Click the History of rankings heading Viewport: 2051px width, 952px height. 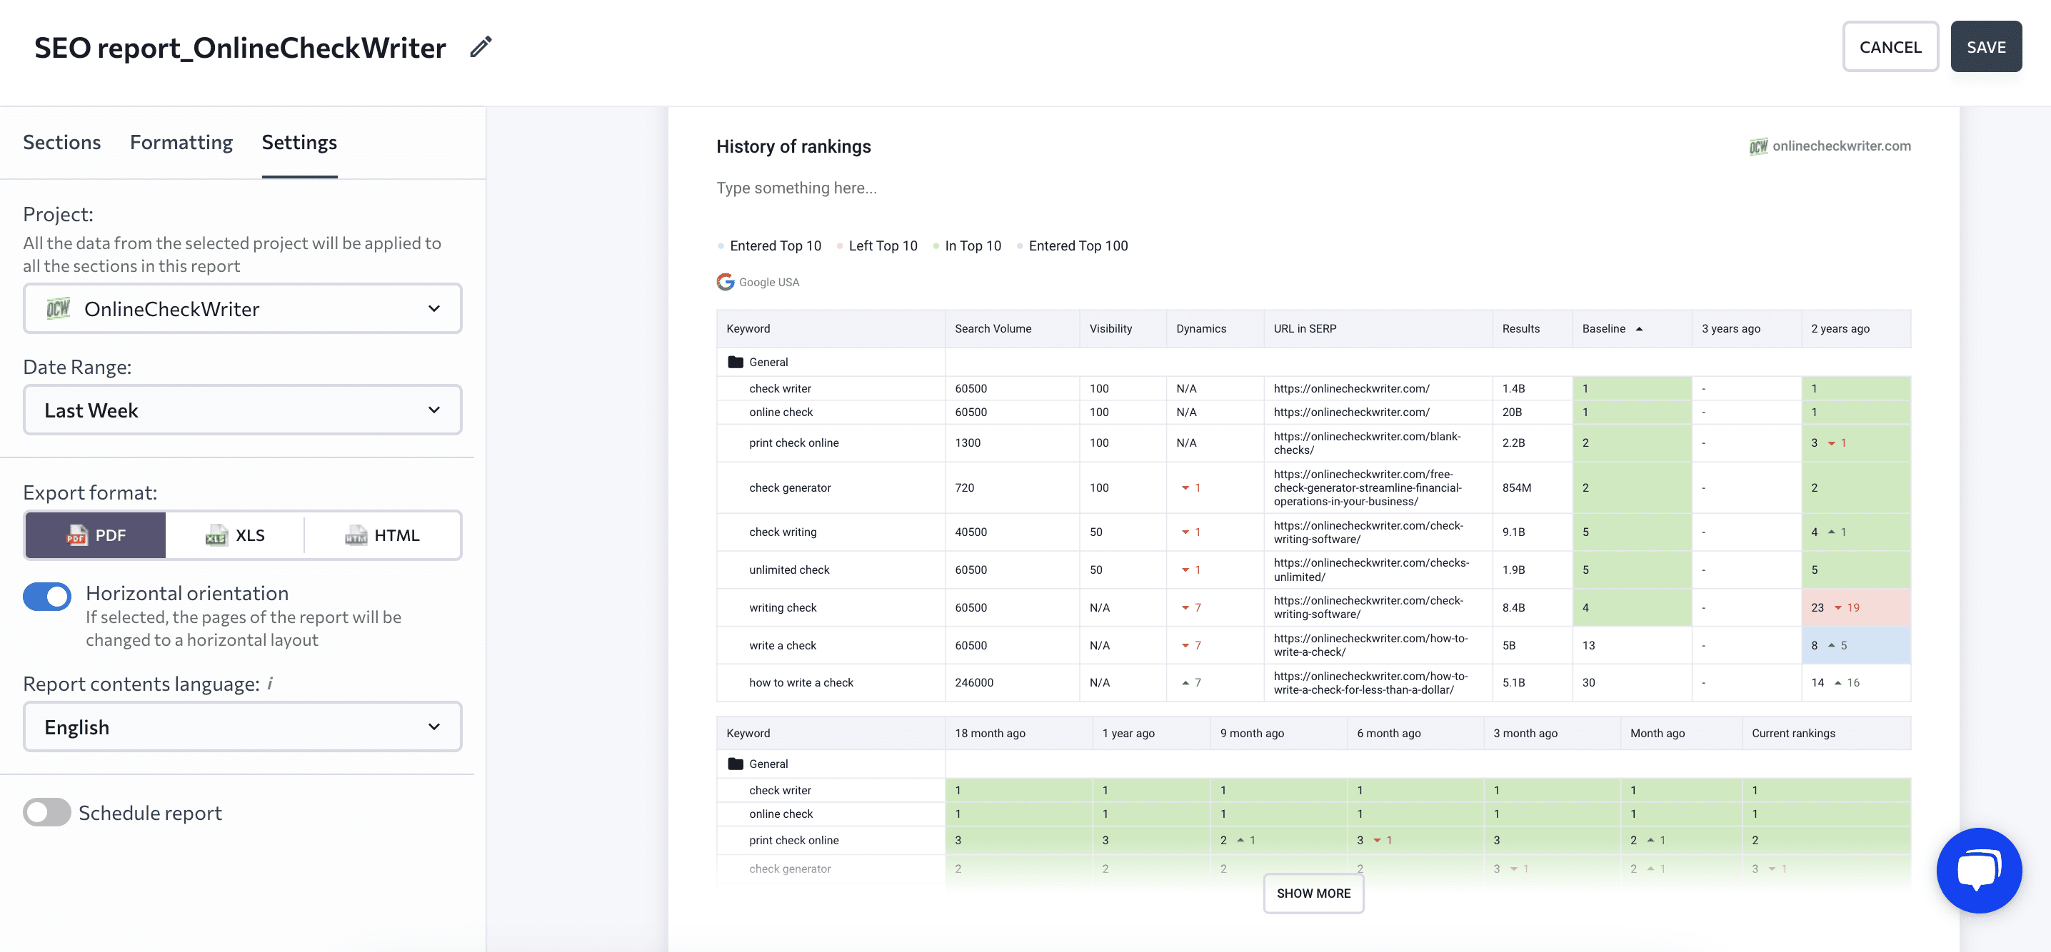pos(793,146)
